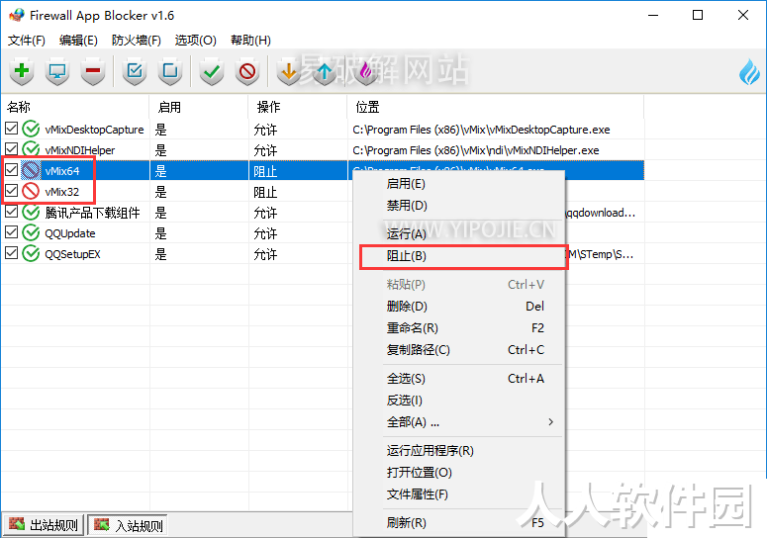Click the red prohibited Block toolbar icon

point(247,72)
